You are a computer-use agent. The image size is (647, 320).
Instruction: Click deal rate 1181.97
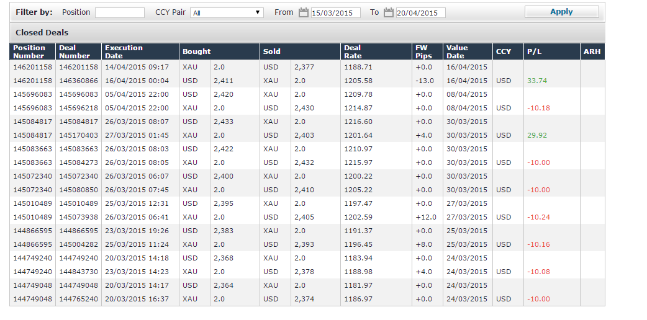pyautogui.click(x=358, y=285)
